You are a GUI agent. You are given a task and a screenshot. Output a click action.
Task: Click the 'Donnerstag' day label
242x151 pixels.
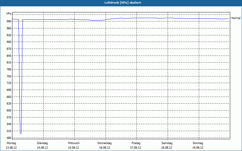tap(104, 143)
